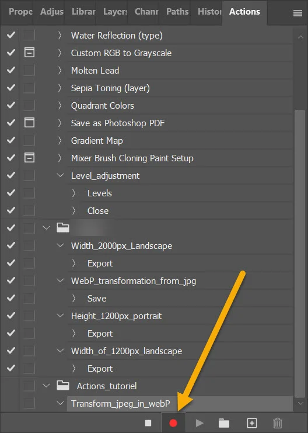Viewport: 308px width, 433px height.
Task: Create a new action set folder icon
Action: [224, 423]
